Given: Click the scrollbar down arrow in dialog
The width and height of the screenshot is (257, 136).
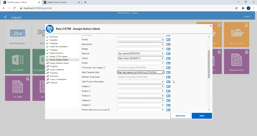Looking at the screenshot, I should click(209, 110).
